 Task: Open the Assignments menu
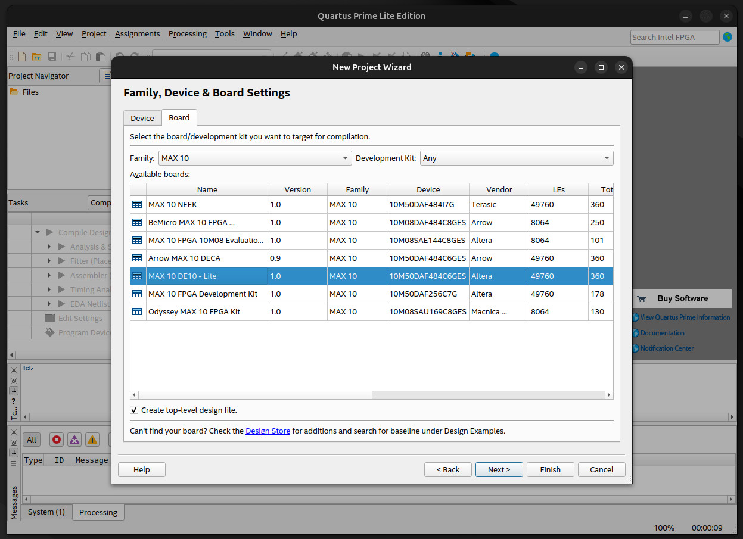pyautogui.click(x=137, y=34)
